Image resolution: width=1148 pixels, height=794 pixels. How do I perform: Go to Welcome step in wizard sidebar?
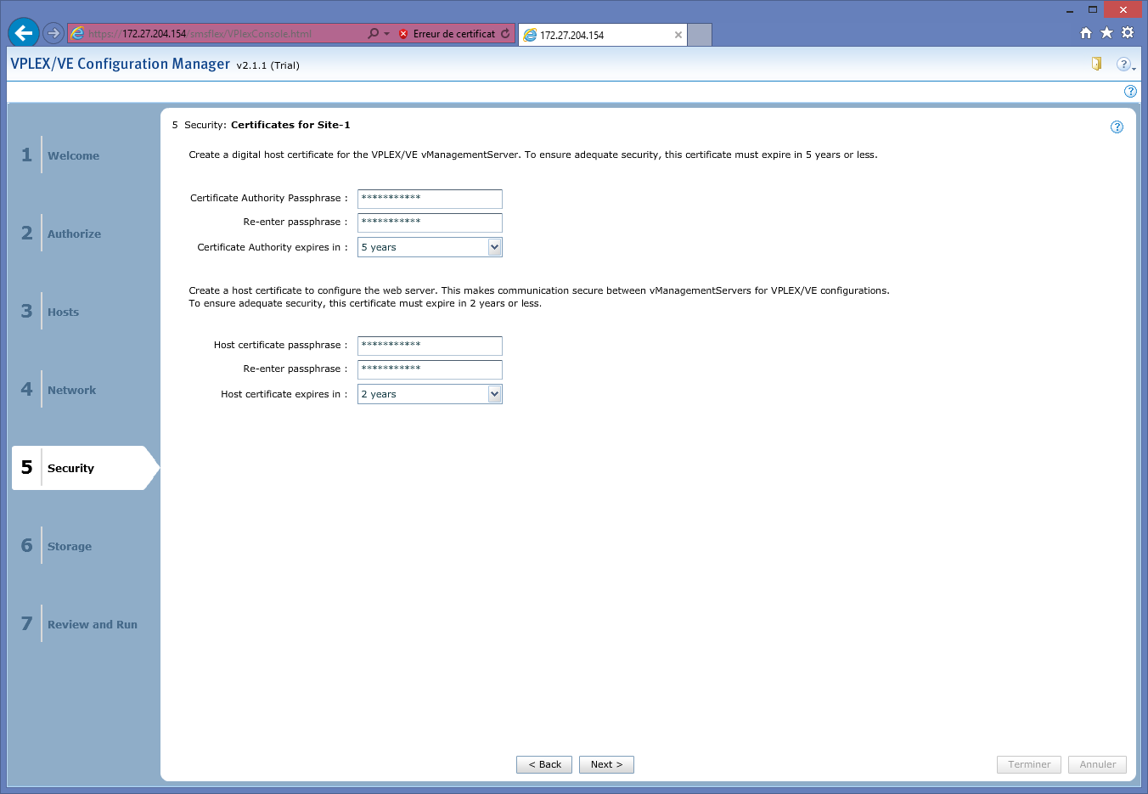[73, 155]
